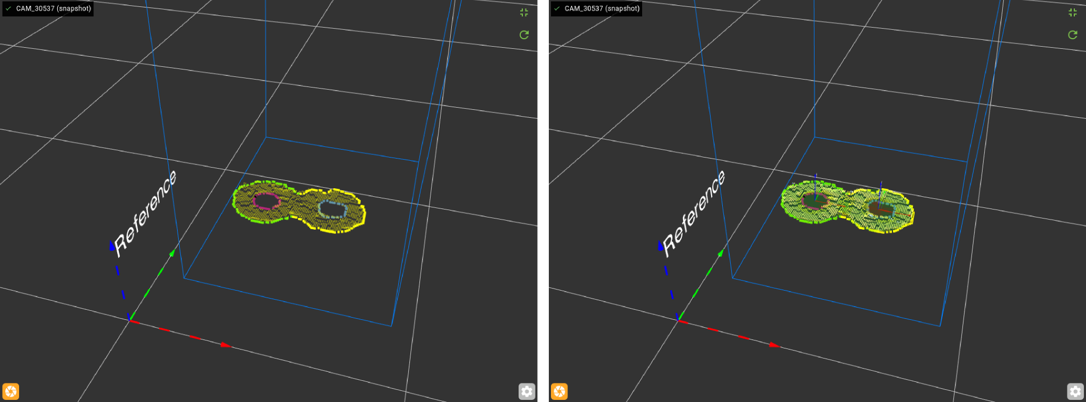
Task: Exit fullscreen using left viewer's collapse icon
Action: click(524, 13)
